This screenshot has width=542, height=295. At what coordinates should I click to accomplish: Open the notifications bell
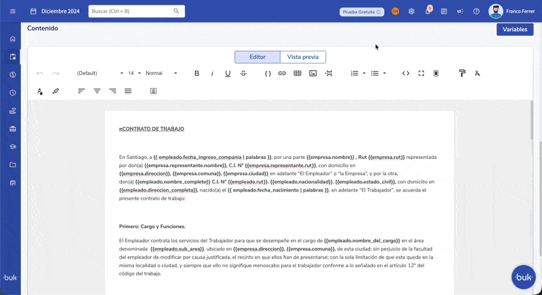point(428,12)
